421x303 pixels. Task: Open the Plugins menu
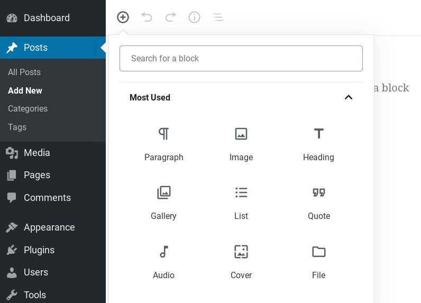point(53,250)
